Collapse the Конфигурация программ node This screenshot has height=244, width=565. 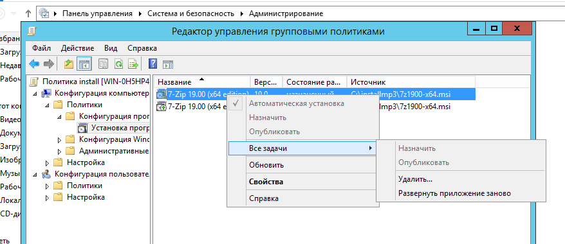coord(59,117)
